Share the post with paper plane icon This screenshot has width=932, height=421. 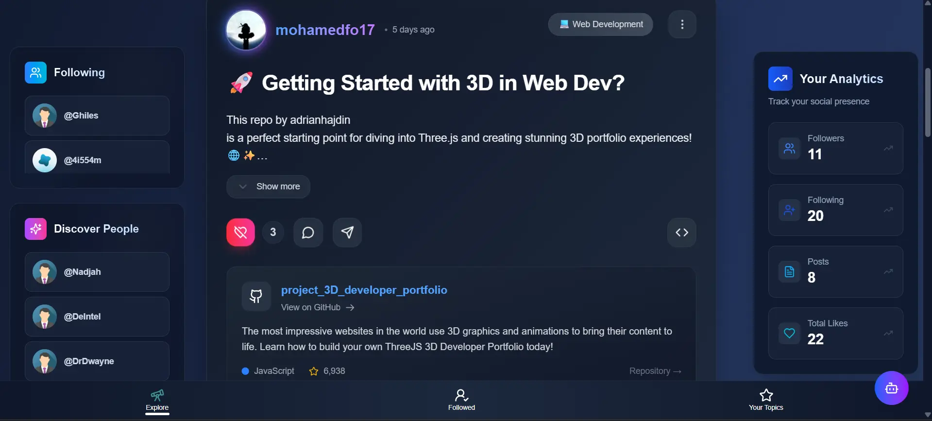coord(347,233)
